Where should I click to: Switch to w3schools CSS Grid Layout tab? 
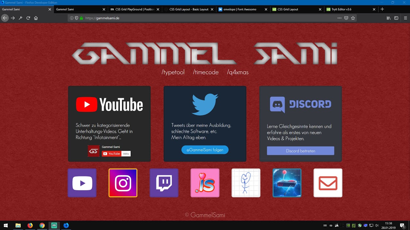click(x=297, y=9)
